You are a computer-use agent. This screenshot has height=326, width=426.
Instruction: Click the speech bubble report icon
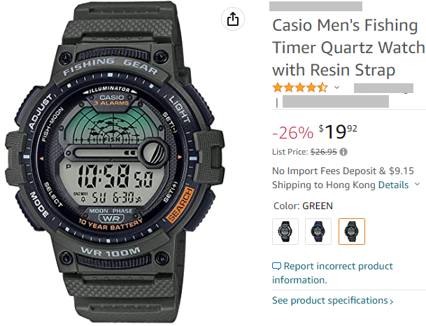click(x=276, y=267)
